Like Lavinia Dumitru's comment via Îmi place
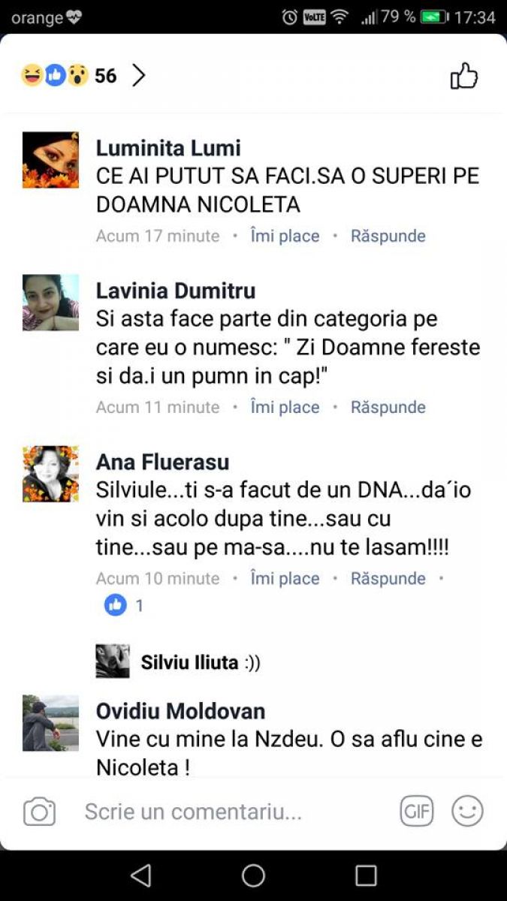 [285, 407]
